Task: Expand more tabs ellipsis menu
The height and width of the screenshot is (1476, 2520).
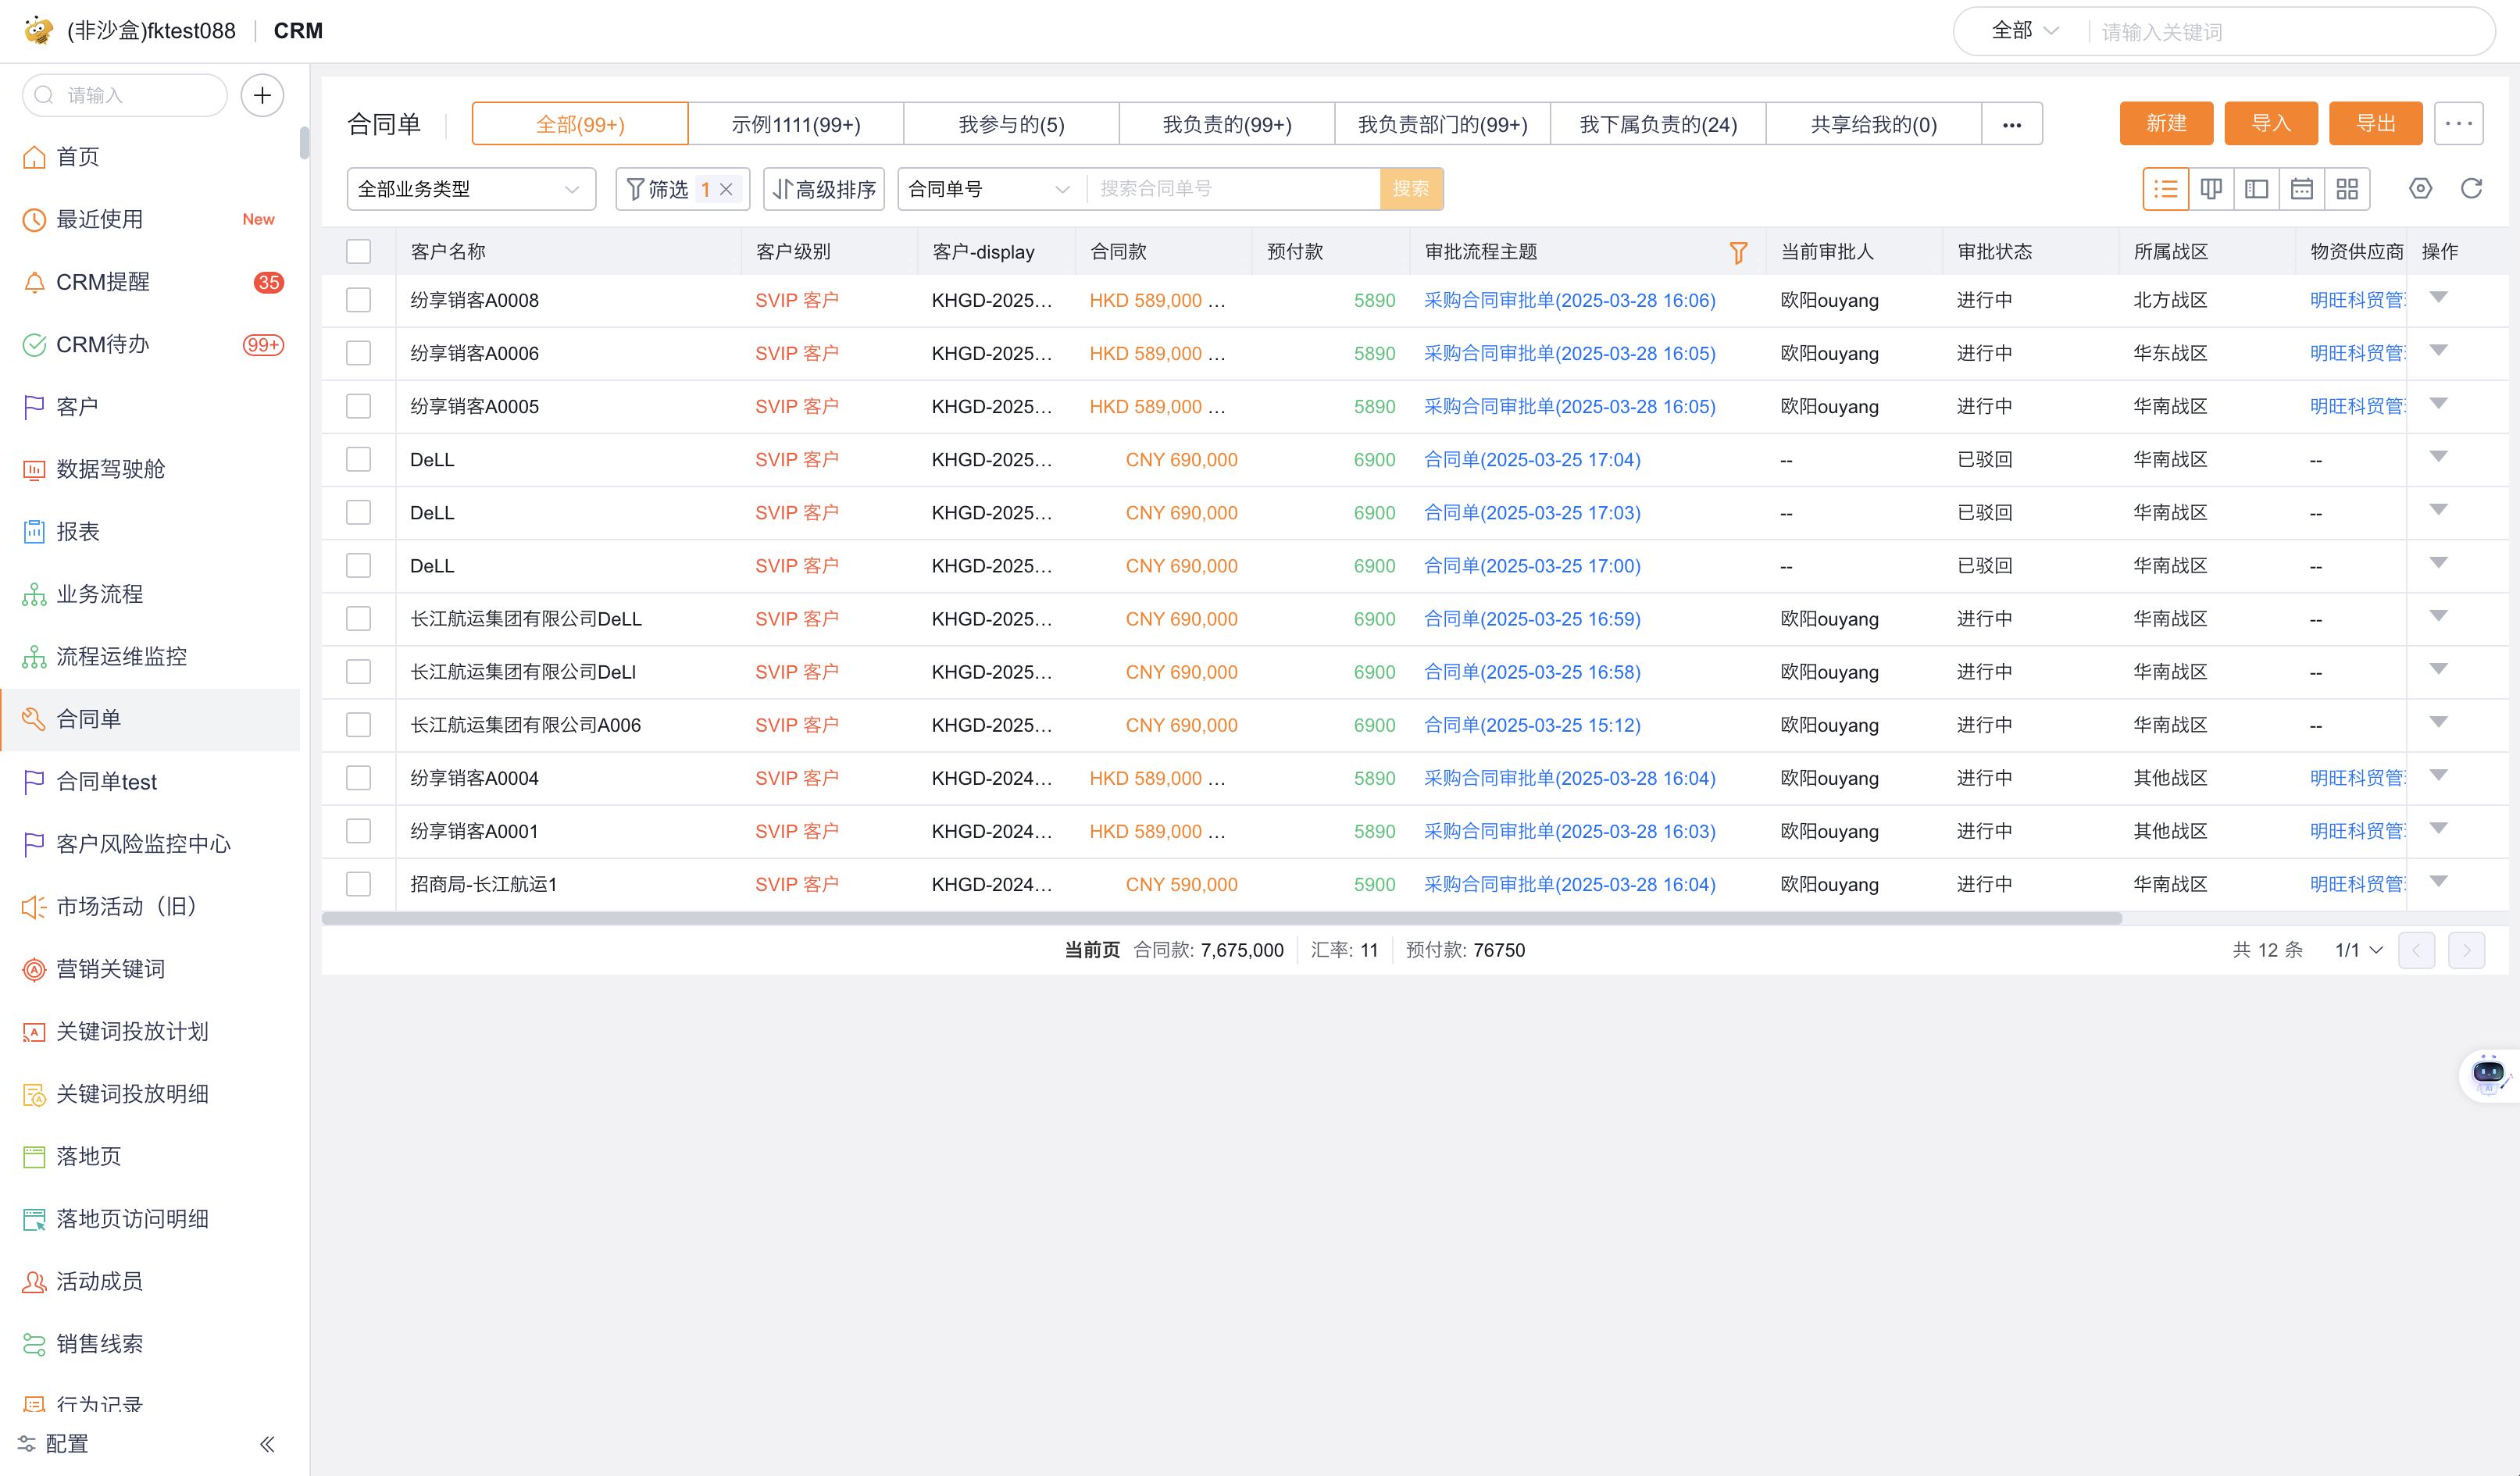Action: coord(2012,124)
